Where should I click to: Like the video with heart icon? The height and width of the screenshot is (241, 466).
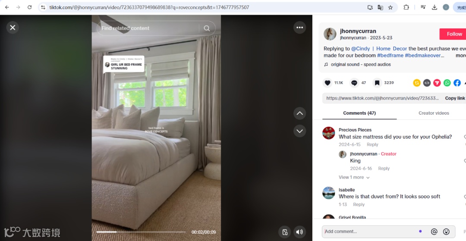tap(327, 83)
